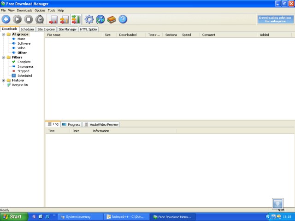
Task: Click the floating drop box download arrow
Action: [x=277, y=204]
